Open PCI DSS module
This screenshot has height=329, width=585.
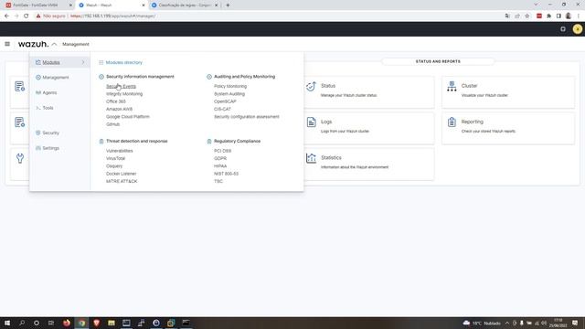click(x=223, y=151)
